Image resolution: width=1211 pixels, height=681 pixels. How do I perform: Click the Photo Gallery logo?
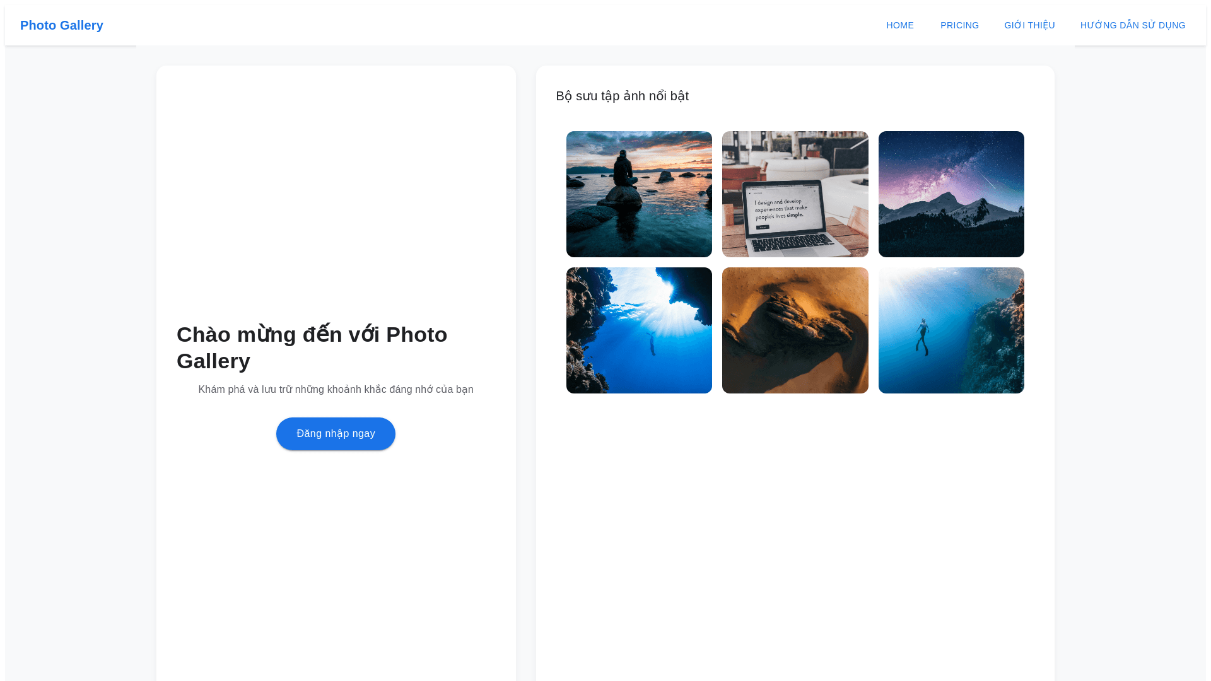point(61,25)
